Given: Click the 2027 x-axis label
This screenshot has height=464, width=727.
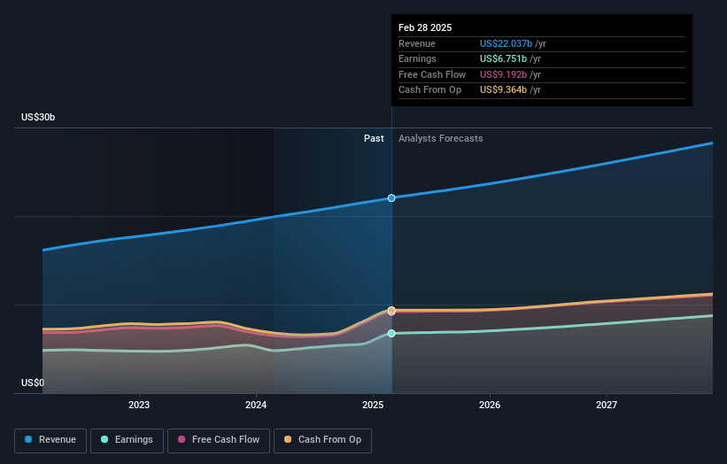Looking at the screenshot, I should point(607,405).
